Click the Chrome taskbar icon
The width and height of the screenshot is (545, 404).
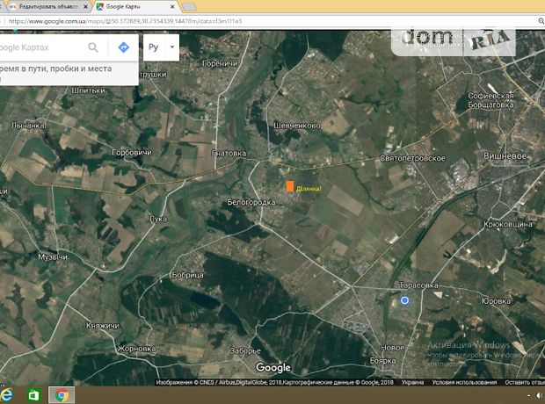62,395
